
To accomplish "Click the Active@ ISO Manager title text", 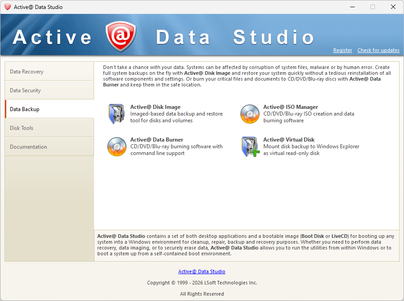I will [x=291, y=107].
